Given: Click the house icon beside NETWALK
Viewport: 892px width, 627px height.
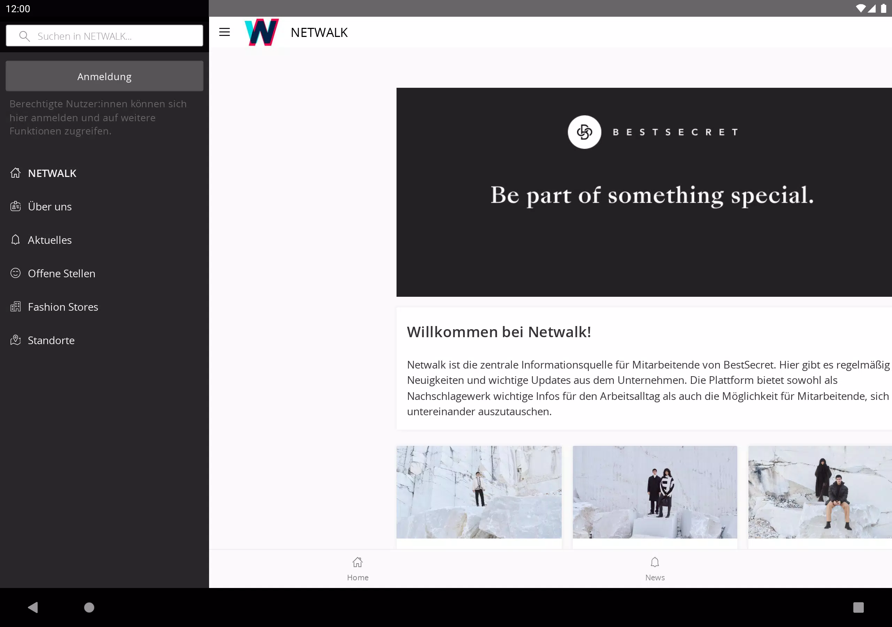Looking at the screenshot, I should tap(16, 173).
